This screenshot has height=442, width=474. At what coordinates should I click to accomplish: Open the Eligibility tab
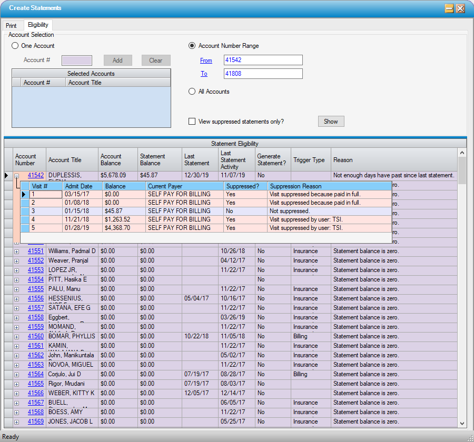click(38, 25)
